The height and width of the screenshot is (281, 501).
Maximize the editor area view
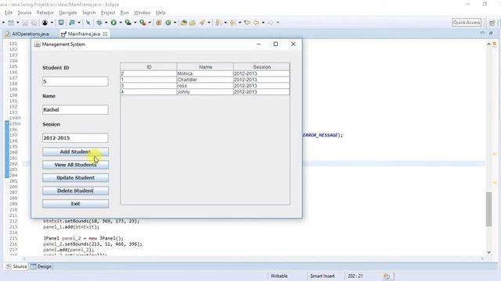[491, 33]
